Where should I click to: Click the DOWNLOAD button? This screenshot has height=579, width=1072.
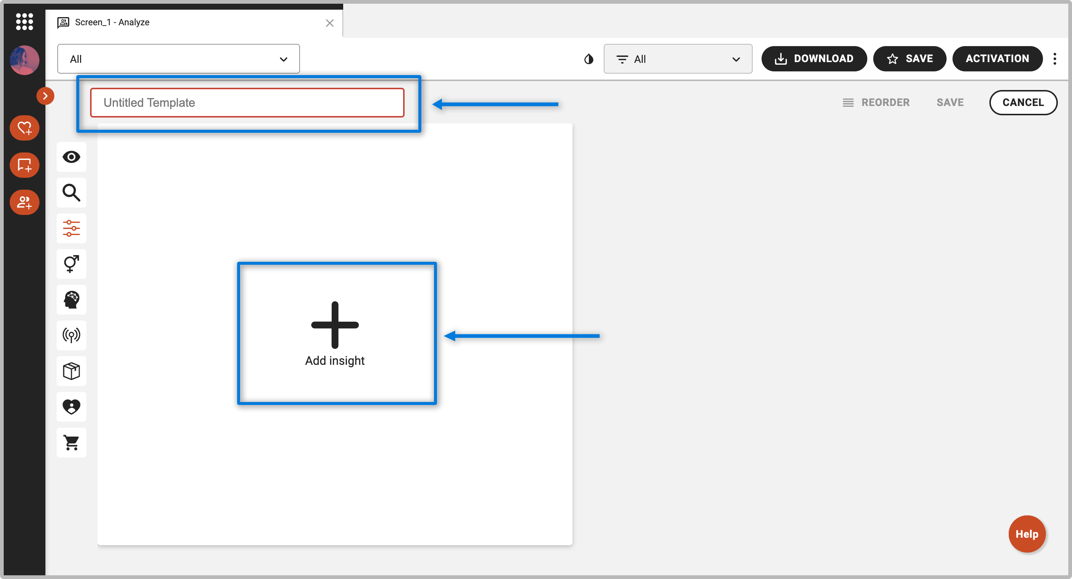814,59
